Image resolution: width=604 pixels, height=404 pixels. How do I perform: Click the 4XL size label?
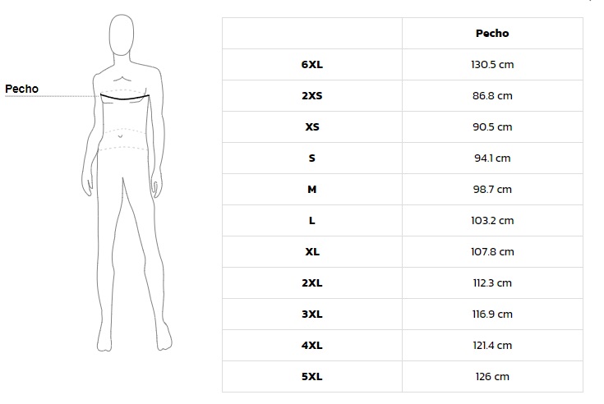(311, 345)
